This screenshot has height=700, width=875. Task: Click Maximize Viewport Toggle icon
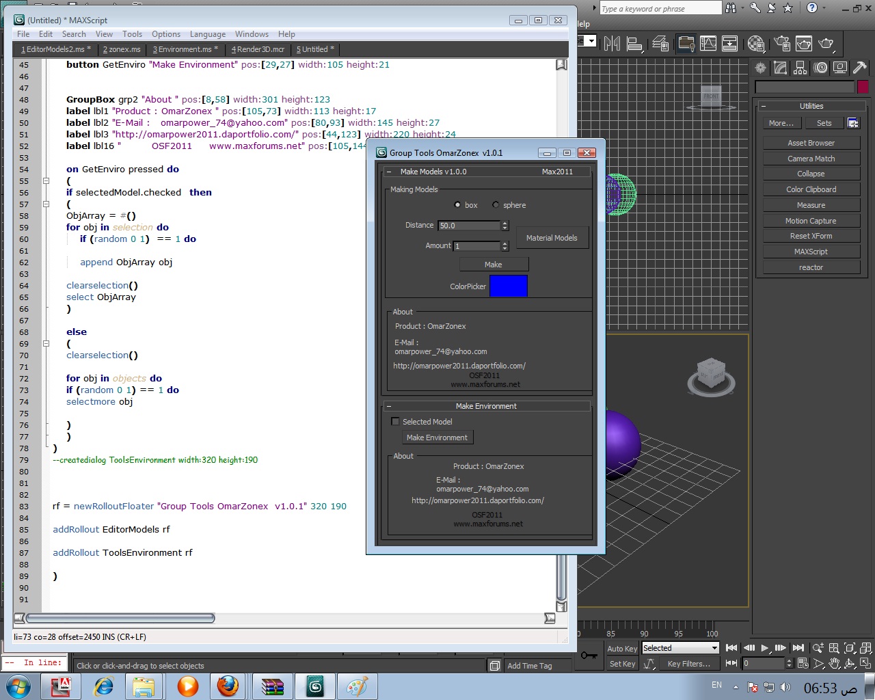(x=865, y=663)
